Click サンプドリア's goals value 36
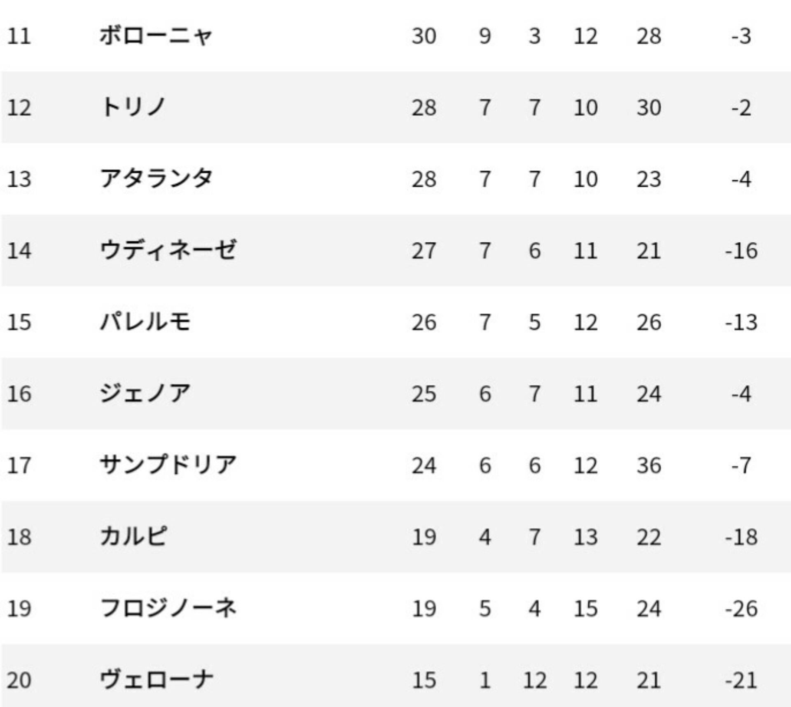Viewport: 791px width, 707px height. coord(649,465)
